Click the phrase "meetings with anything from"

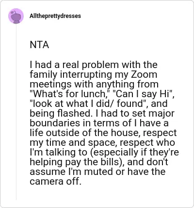point(94,85)
